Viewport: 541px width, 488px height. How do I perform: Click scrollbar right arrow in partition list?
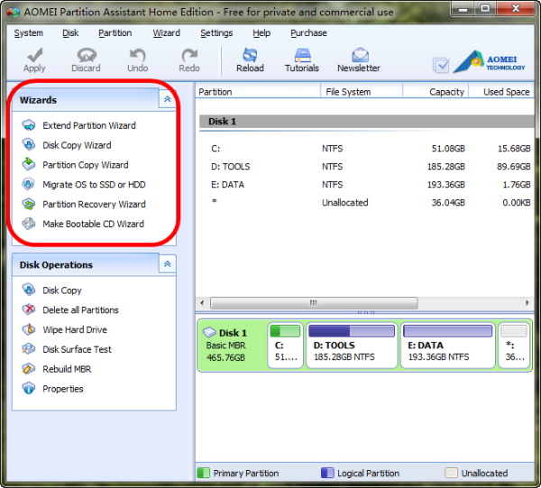pos(527,303)
